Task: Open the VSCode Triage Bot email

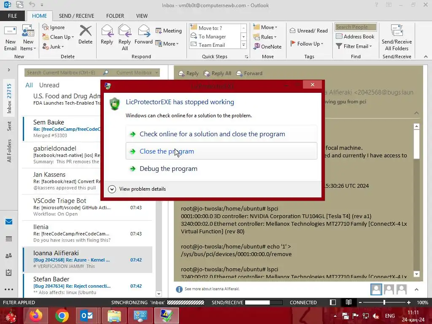Action: [87, 207]
